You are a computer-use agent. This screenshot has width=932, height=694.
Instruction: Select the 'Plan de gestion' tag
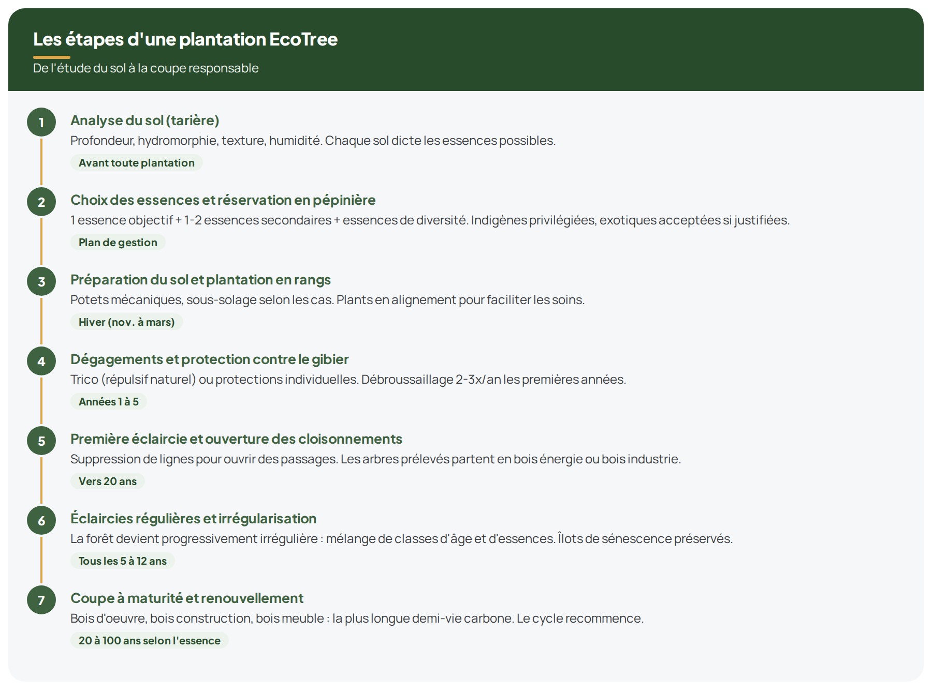[118, 243]
